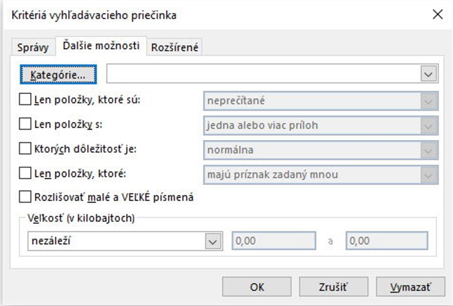Open the 'nezáleží' size dropdown
This screenshot has width=453, height=306.
point(213,242)
